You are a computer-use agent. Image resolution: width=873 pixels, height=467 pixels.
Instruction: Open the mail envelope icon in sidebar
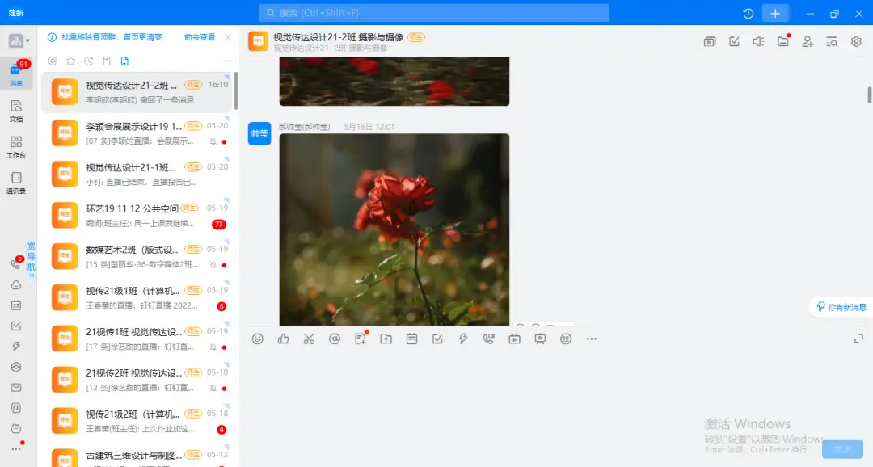[16, 387]
